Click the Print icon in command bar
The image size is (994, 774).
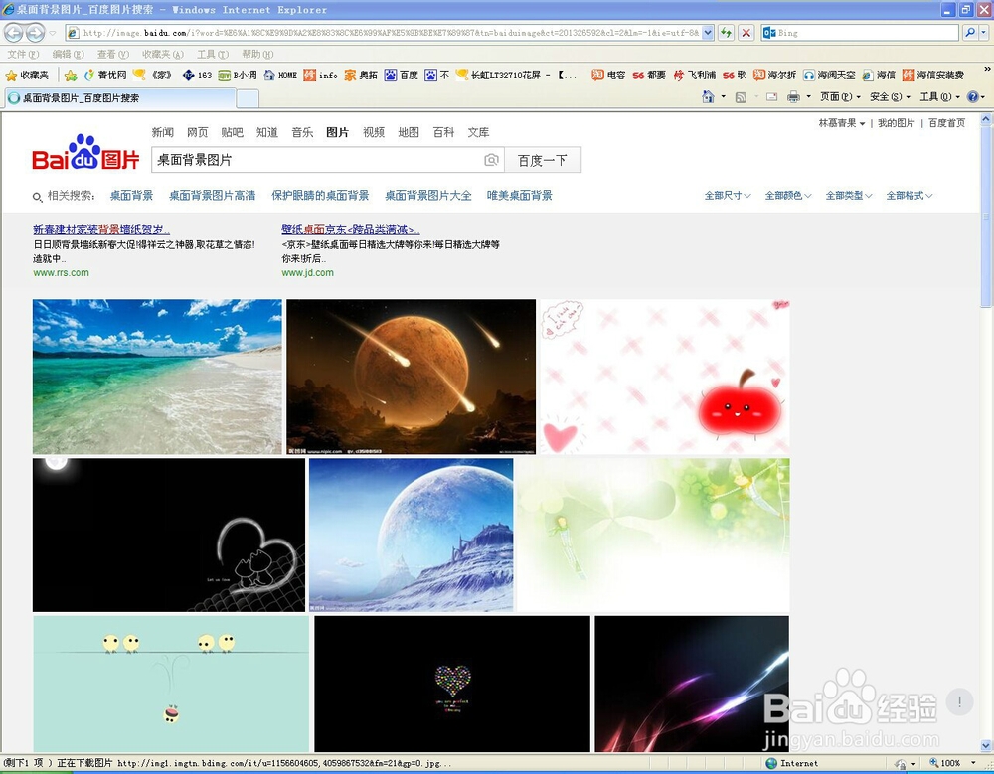[793, 97]
